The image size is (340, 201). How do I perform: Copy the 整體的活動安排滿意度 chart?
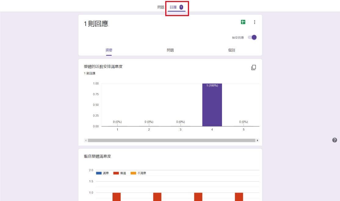pyautogui.click(x=254, y=67)
